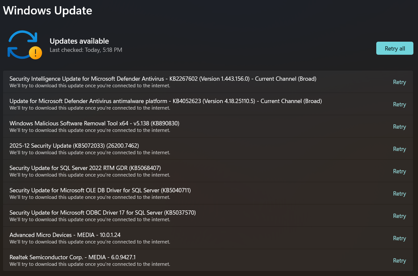Retry the ODBC Driver 17 security update
This screenshot has height=276, width=418.
[399, 216]
